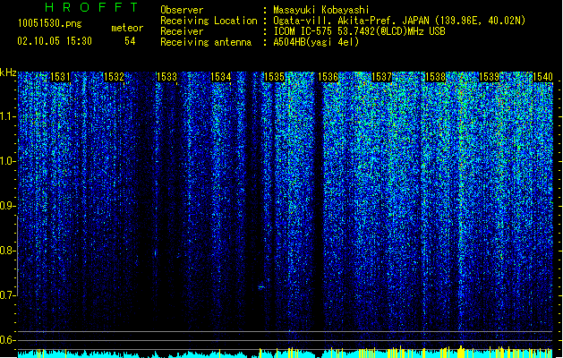Click the 0.6 kHz axis label
Image resolution: width=563 pixels, height=358 pixels.
click(7, 340)
